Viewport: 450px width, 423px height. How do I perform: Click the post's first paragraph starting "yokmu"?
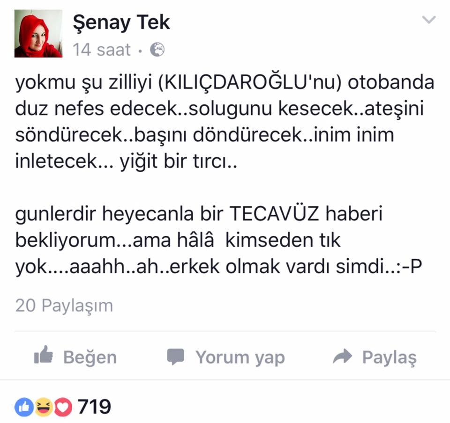coord(225,122)
